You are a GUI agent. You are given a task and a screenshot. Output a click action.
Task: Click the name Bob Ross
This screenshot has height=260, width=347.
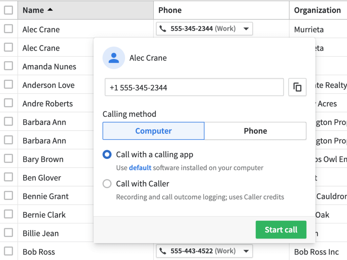click(39, 252)
